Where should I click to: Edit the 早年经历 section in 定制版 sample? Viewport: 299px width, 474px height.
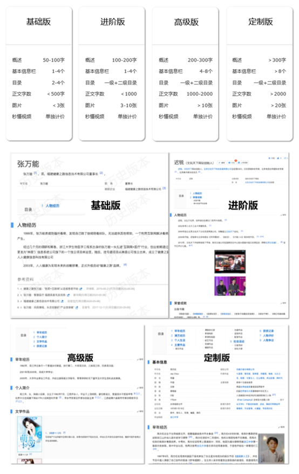(x=282, y=427)
